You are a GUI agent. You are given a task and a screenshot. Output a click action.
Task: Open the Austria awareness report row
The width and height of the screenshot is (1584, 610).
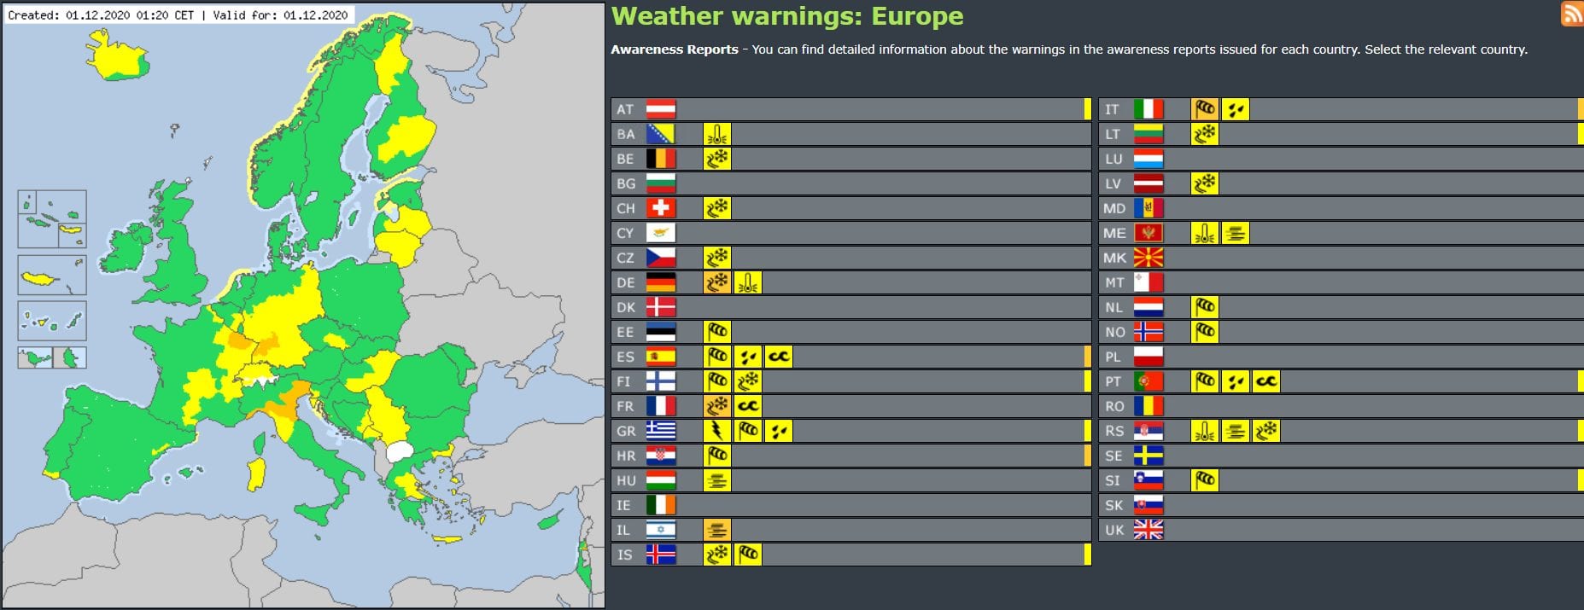851,109
